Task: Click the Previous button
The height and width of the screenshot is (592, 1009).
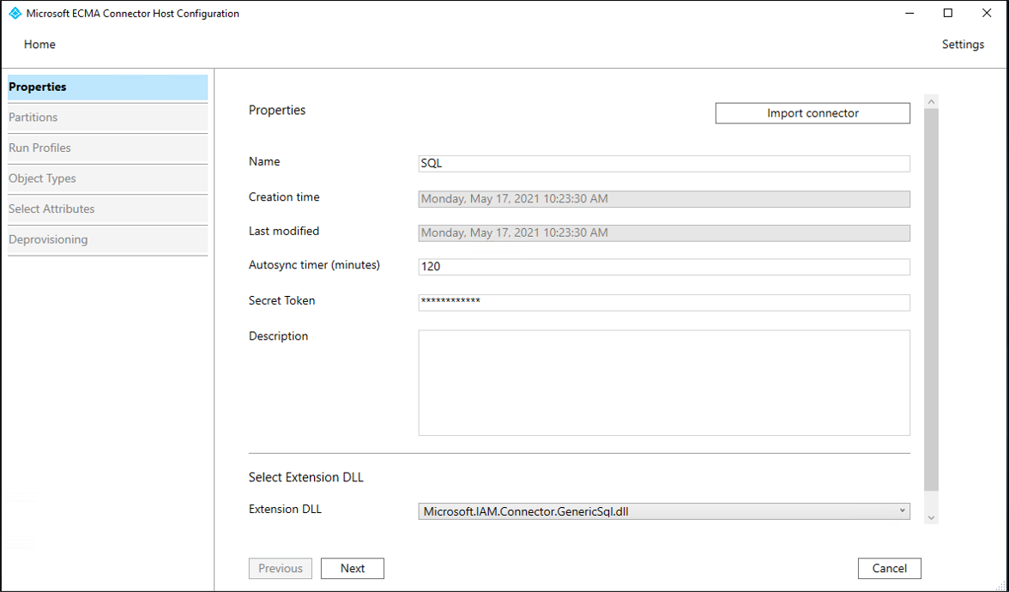Action: (x=281, y=568)
